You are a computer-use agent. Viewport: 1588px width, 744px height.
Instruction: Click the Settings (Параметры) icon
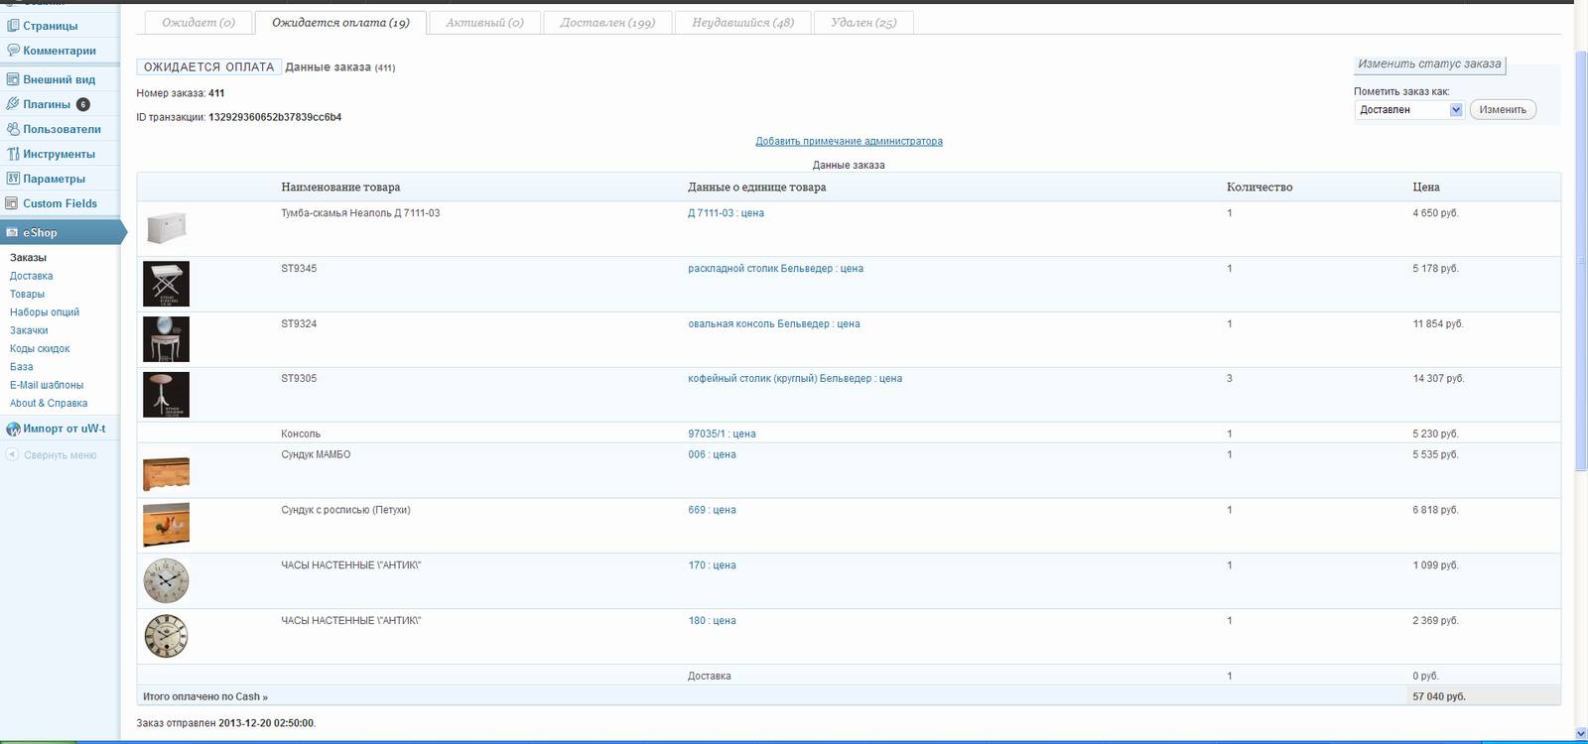(x=13, y=179)
